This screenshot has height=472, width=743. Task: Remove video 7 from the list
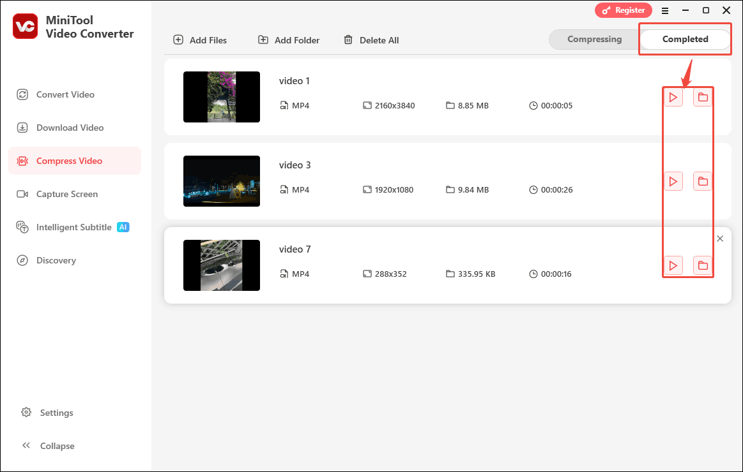[720, 238]
